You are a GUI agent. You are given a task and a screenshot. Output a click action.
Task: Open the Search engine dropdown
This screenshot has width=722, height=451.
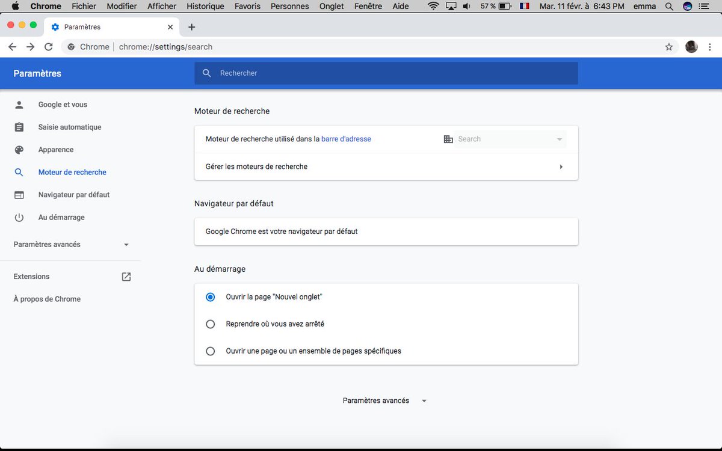point(510,139)
